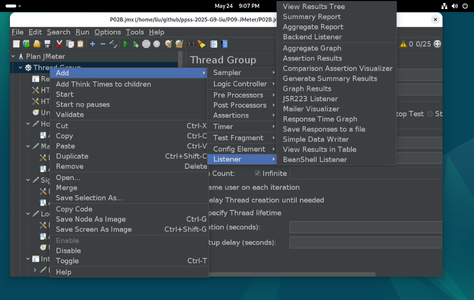Click the power icon in top bar
This screenshot has height=300, width=474.
click(465, 6)
